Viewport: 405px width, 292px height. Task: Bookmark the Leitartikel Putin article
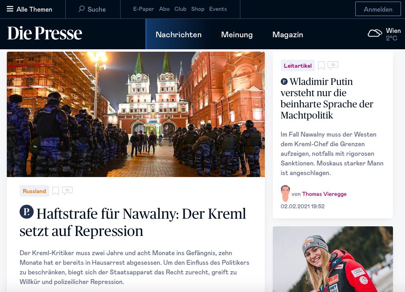[321, 65]
